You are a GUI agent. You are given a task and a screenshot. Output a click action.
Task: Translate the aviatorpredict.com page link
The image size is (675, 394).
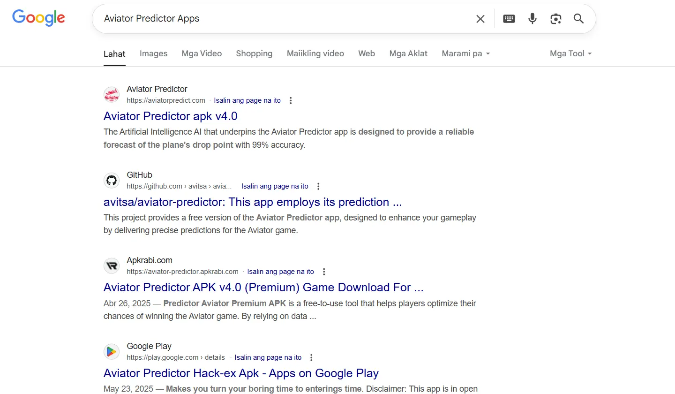click(x=247, y=100)
